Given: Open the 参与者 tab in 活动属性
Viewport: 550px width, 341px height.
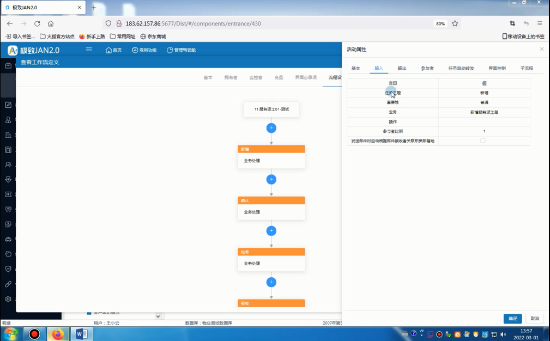Looking at the screenshot, I should [427, 68].
